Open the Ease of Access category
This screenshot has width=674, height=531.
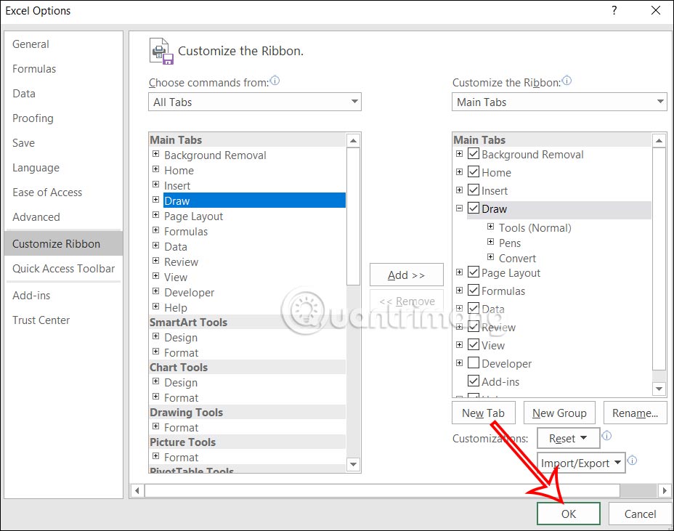pos(64,192)
